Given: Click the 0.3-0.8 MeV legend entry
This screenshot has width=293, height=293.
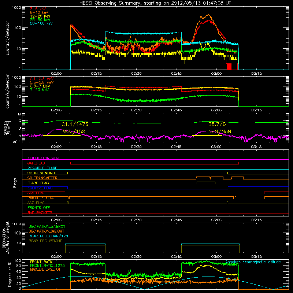Looking at the screenshot, I should [x=42, y=82].
